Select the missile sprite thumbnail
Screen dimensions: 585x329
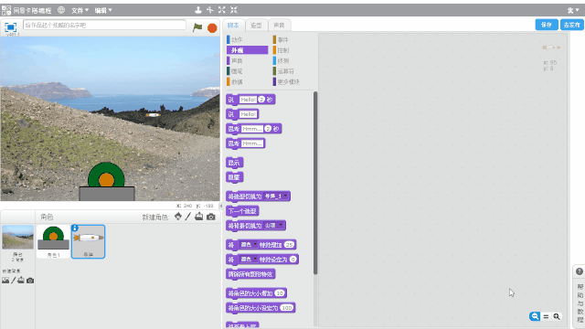89,241
